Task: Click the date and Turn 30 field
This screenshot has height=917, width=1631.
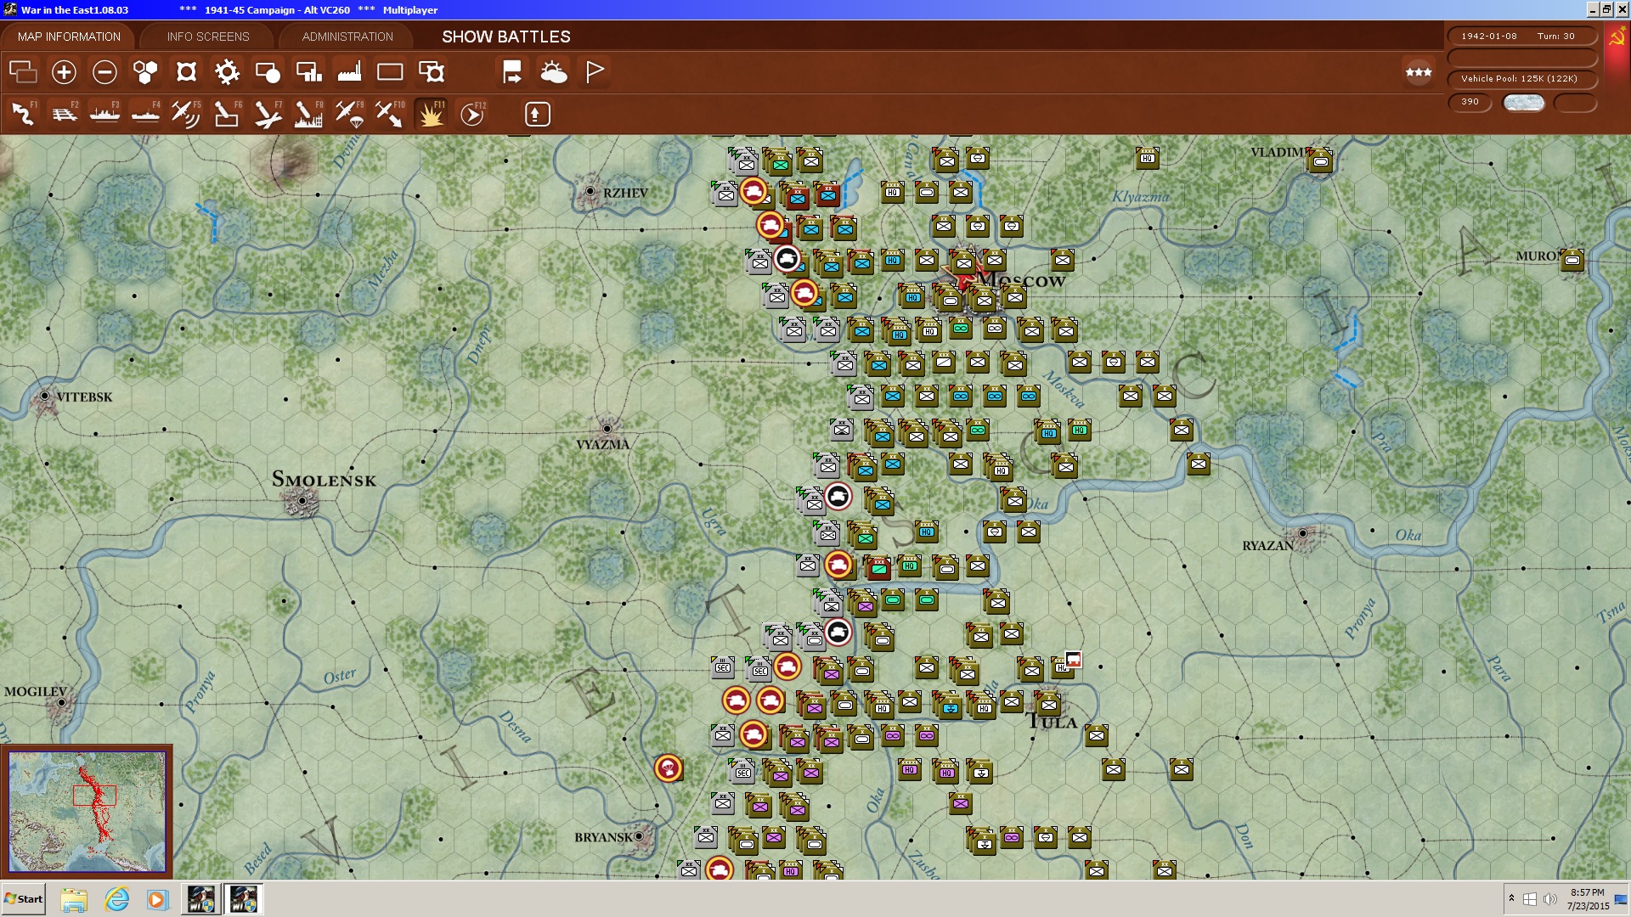Action: tap(1521, 36)
